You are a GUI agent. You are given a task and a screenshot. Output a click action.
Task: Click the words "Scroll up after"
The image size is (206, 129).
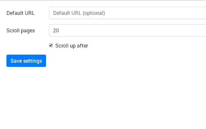coord(71,46)
